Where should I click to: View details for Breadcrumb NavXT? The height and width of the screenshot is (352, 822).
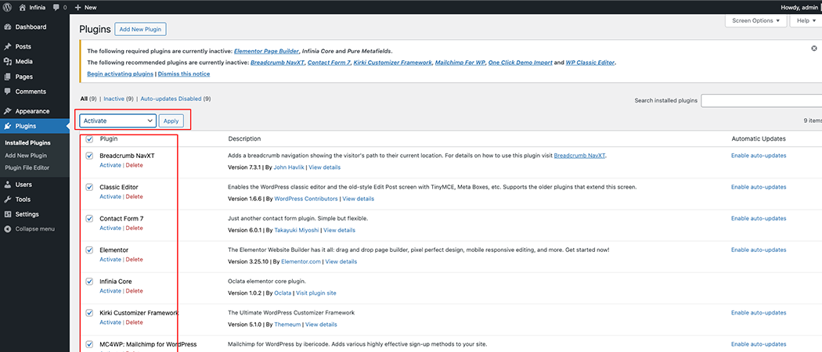pyautogui.click(x=325, y=167)
